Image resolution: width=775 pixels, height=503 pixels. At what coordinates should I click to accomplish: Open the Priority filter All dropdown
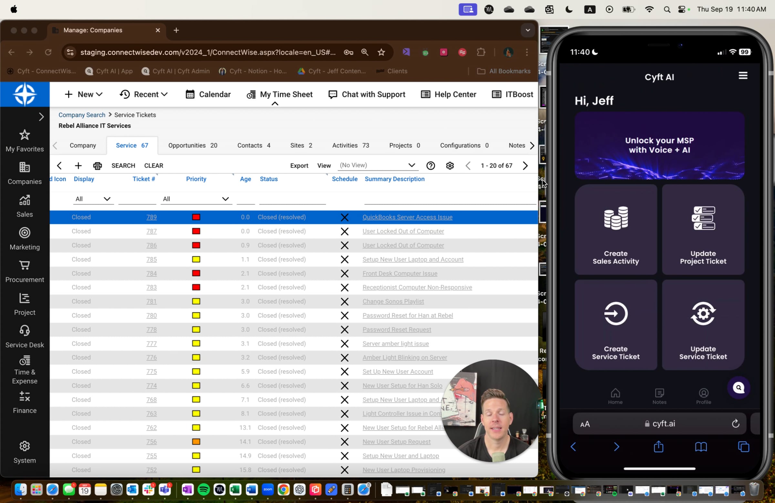point(196,199)
